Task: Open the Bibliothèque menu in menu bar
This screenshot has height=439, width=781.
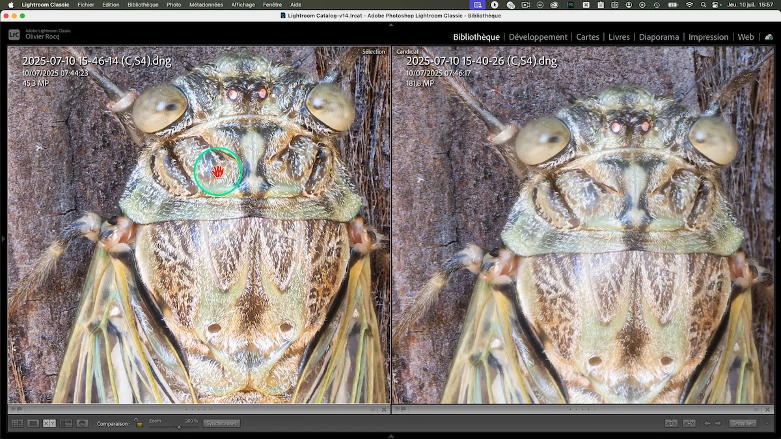Action: click(143, 5)
